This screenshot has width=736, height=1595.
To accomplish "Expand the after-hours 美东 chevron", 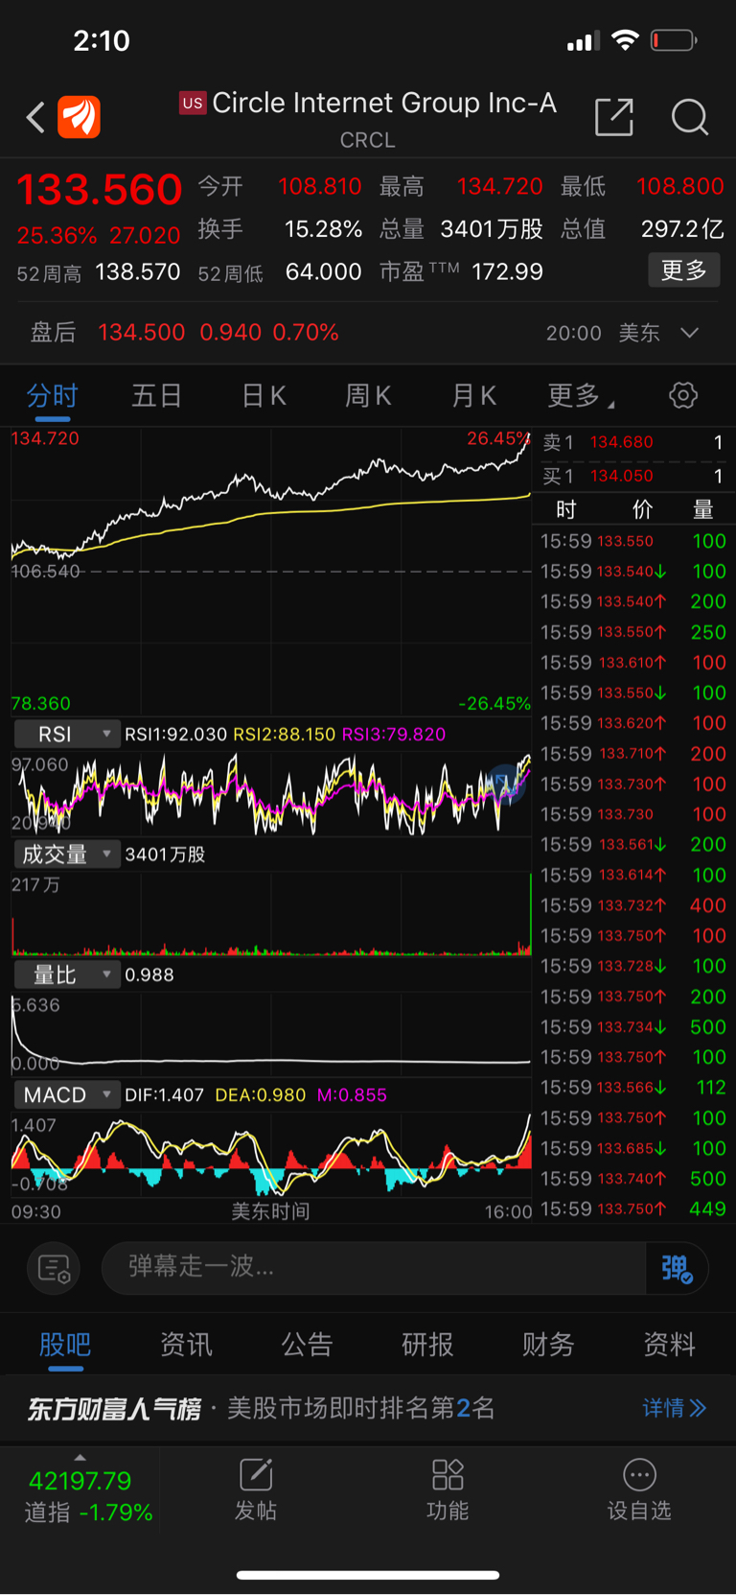I will (x=689, y=333).
